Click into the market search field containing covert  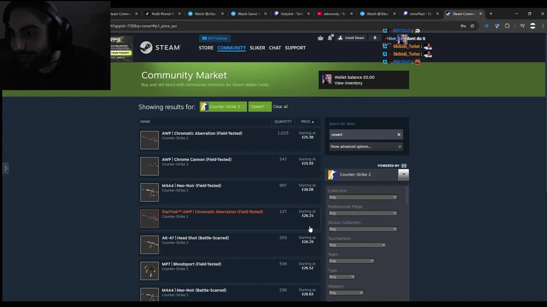pos(362,135)
